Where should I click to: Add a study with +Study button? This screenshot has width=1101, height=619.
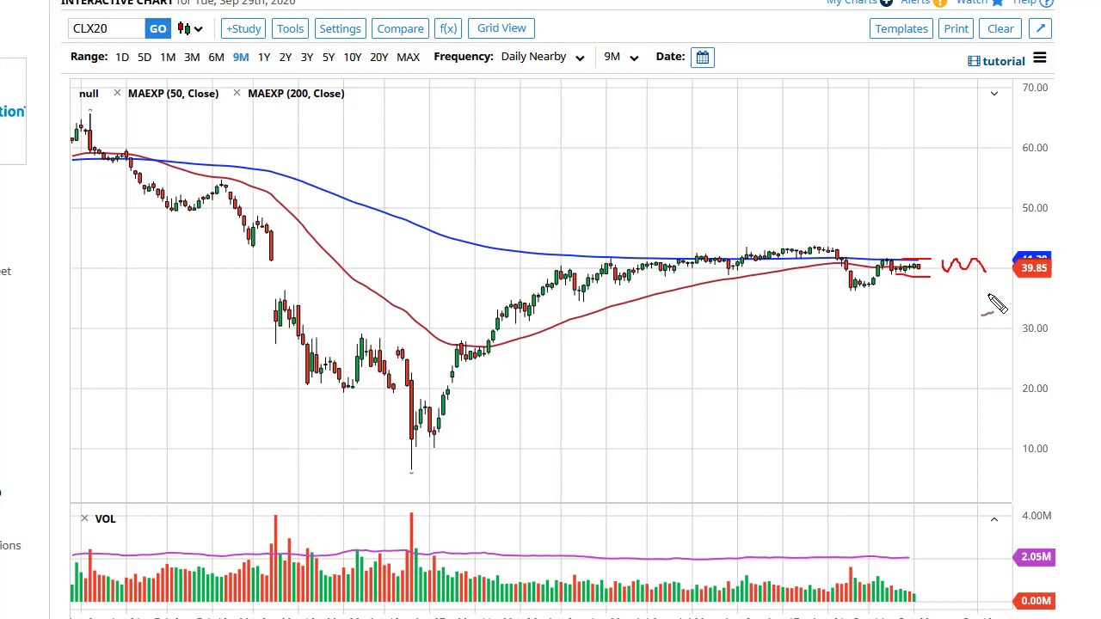[243, 28]
